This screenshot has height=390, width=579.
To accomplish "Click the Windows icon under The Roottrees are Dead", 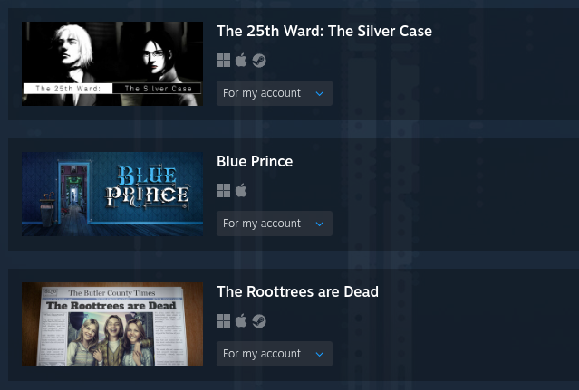I will (x=224, y=321).
